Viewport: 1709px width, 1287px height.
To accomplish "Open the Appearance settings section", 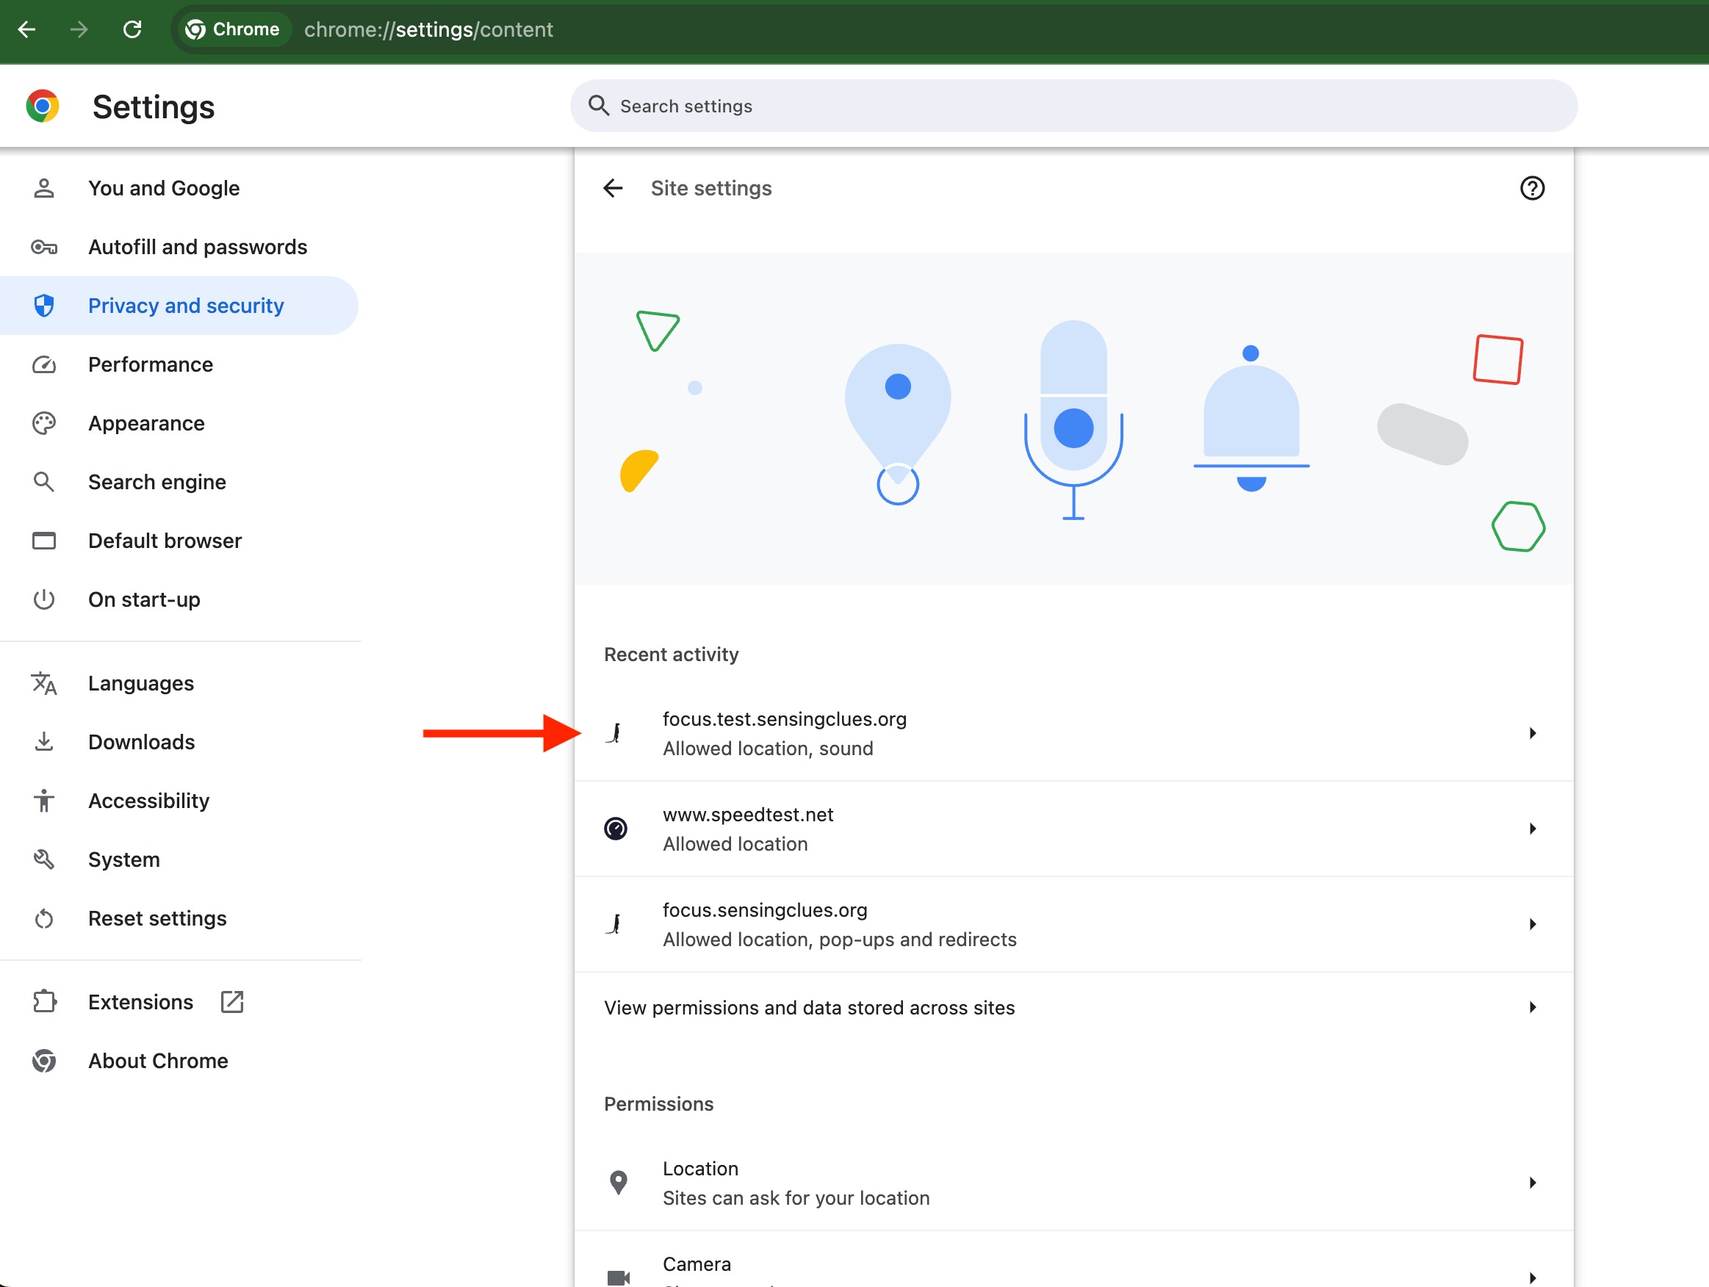I will click(146, 423).
